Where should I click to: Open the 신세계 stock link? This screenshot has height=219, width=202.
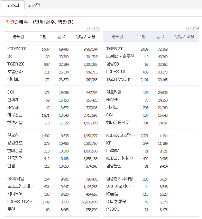click(x=13, y=100)
